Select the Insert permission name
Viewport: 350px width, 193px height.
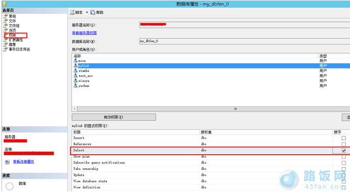coord(79,138)
